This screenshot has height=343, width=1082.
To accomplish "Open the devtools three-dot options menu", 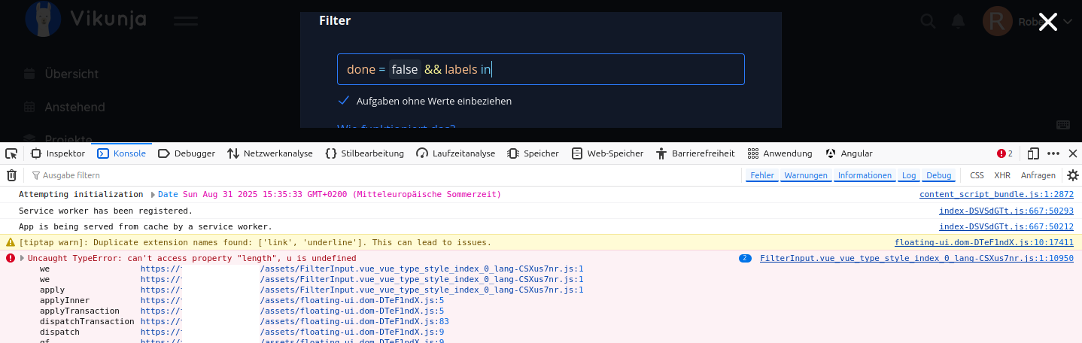I will 1053,153.
